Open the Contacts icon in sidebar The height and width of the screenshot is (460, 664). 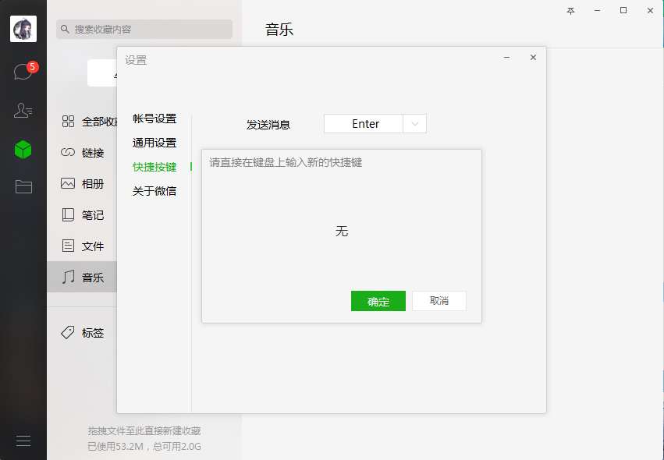point(23,109)
